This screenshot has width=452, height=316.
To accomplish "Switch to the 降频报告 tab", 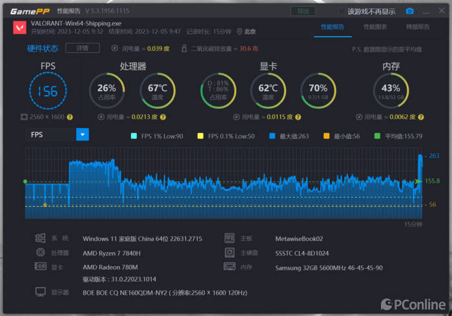I will (x=418, y=27).
